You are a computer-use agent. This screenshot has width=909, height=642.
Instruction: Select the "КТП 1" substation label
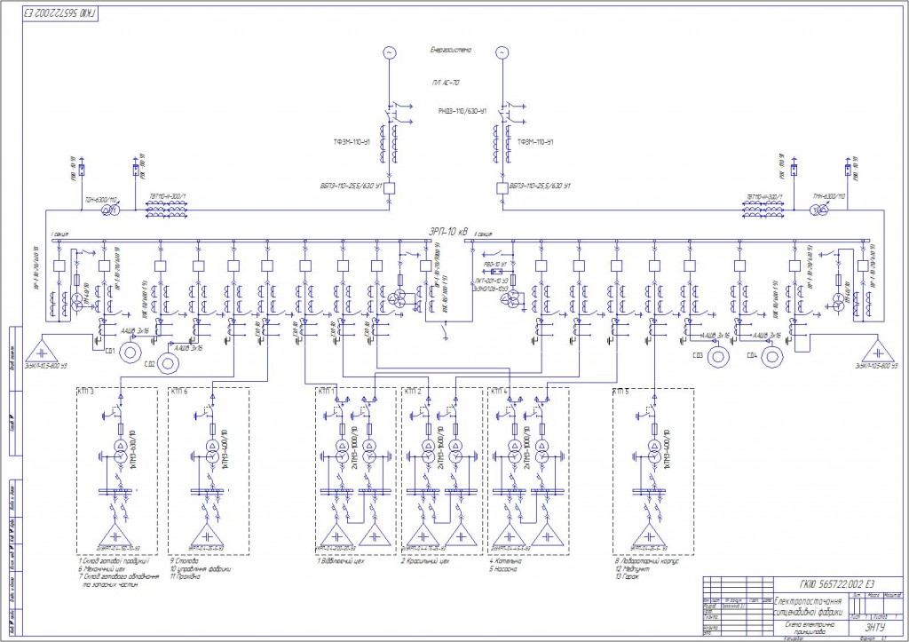pos(327,392)
